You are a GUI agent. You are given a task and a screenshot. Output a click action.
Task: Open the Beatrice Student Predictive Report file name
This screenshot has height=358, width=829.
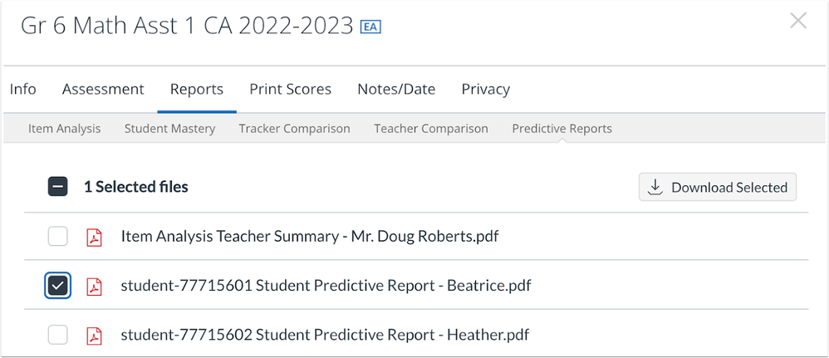[x=326, y=286]
